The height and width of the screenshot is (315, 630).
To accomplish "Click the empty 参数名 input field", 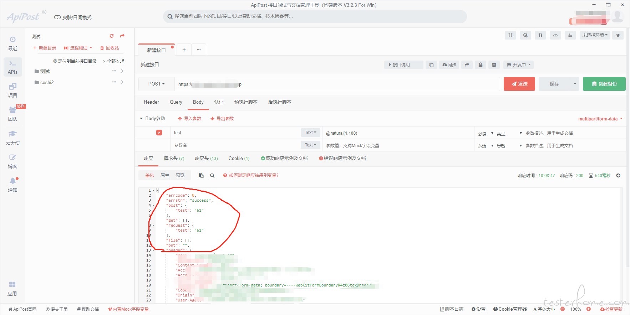I will 235,145.
